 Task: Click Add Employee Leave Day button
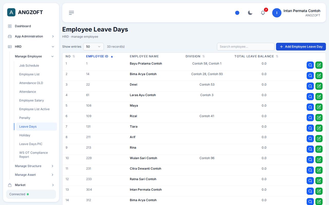tap(301, 47)
